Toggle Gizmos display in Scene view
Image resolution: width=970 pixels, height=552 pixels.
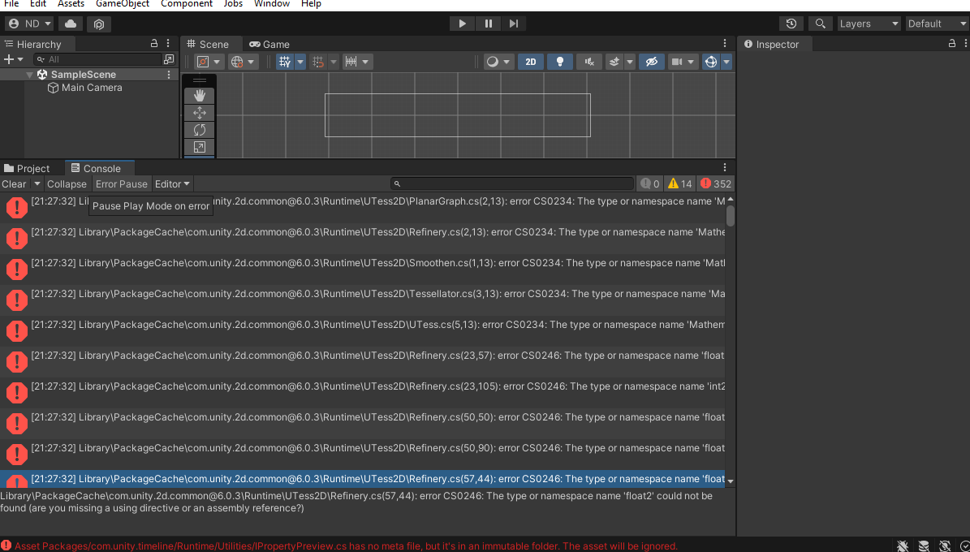coord(711,62)
